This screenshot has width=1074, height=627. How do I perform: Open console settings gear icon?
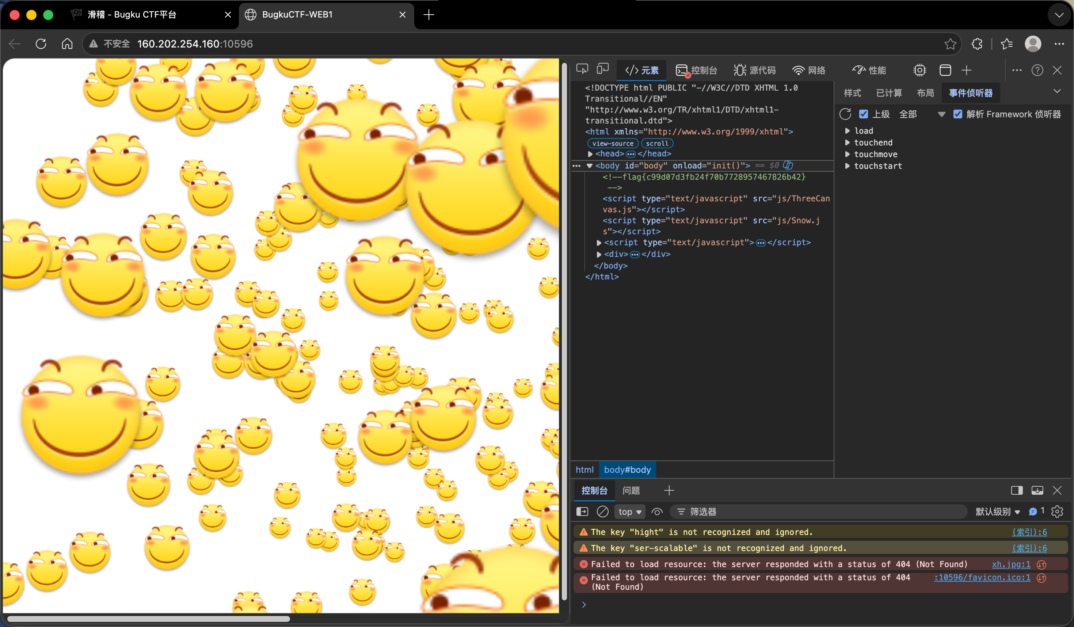pos(1057,512)
